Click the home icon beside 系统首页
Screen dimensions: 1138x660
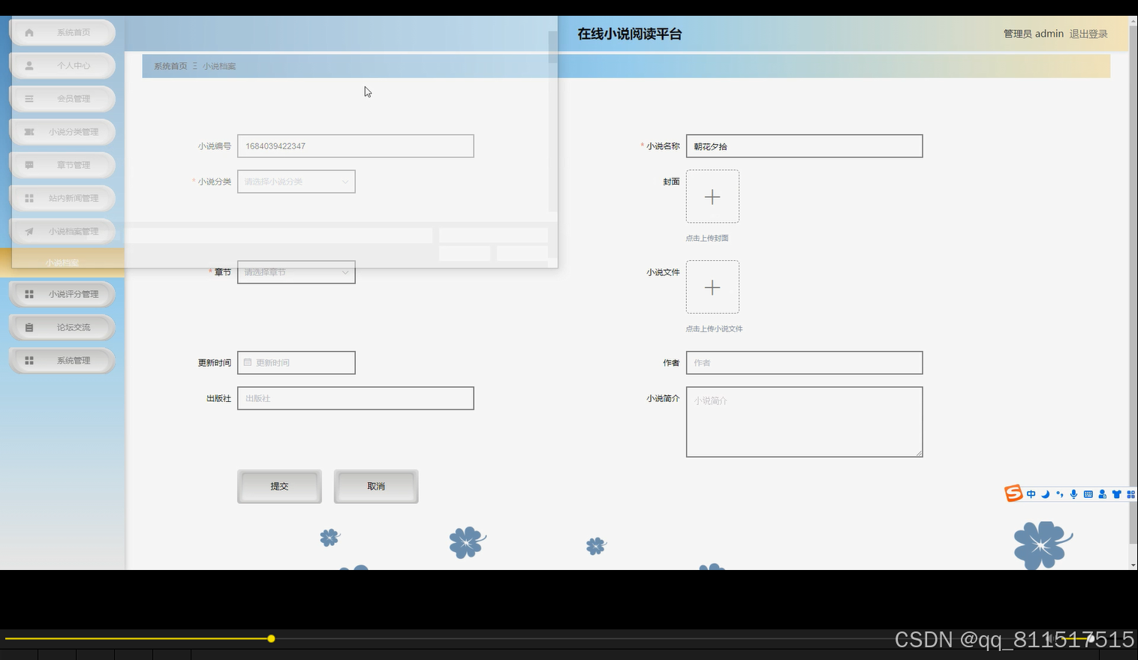pyautogui.click(x=29, y=32)
